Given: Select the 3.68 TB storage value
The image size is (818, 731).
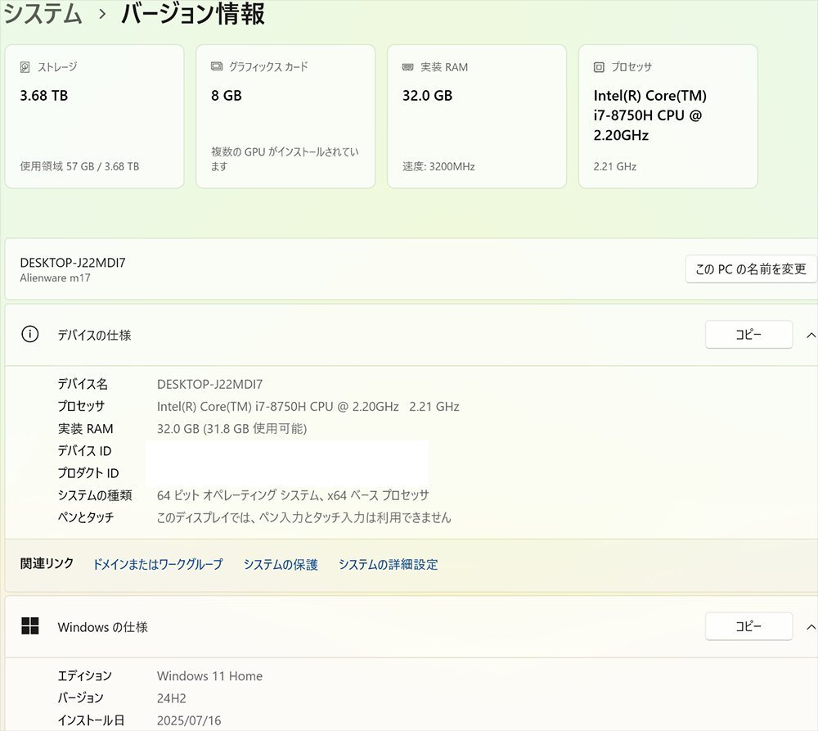Looking at the screenshot, I should pyautogui.click(x=44, y=96).
